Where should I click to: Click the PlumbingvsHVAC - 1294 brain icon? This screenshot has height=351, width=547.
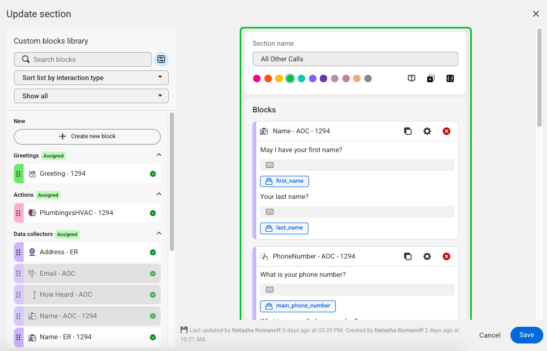32,213
